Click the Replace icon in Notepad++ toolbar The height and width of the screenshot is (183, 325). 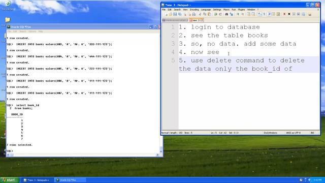click(x=232, y=14)
